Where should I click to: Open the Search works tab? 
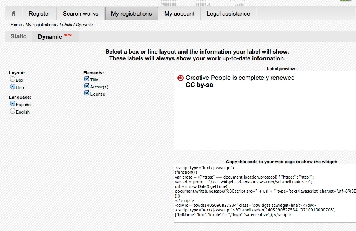coord(80,14)
